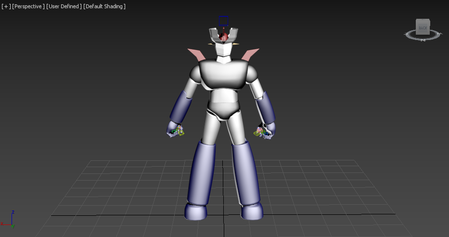
Task: Open the User Defined viewport menu
Action: 64,6
